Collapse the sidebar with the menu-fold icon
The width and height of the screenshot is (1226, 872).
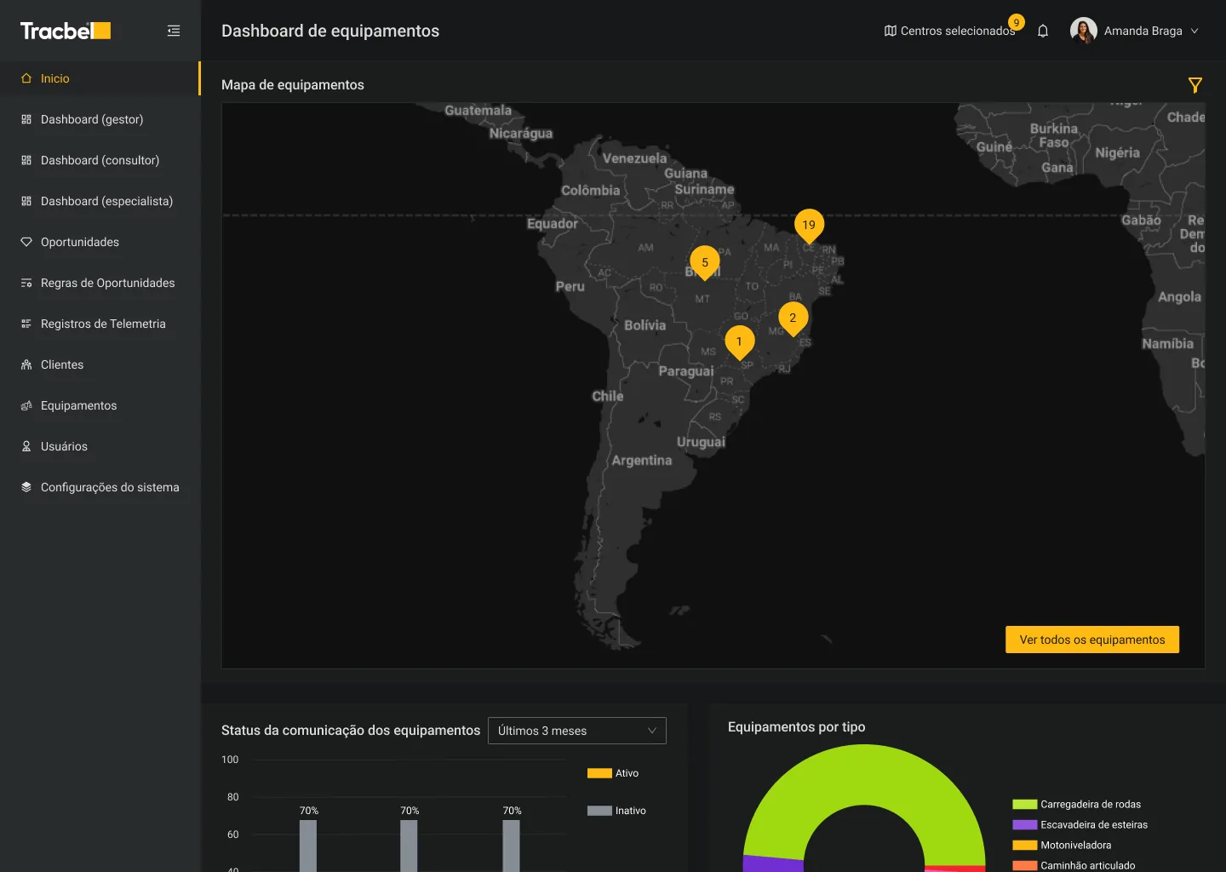point(174,31)
